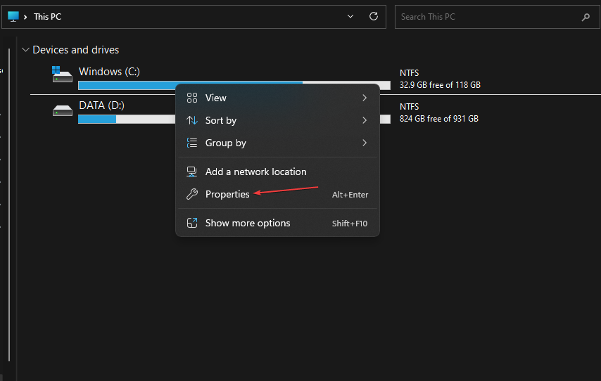Collapse the Devices and drives group
Screen dimensions: 601x381
25,50
